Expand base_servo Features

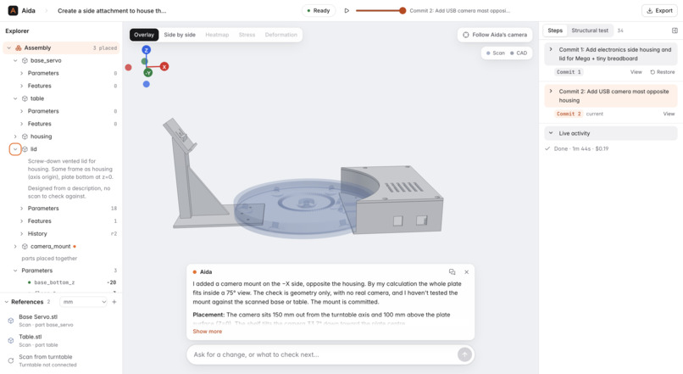point(21,86)
